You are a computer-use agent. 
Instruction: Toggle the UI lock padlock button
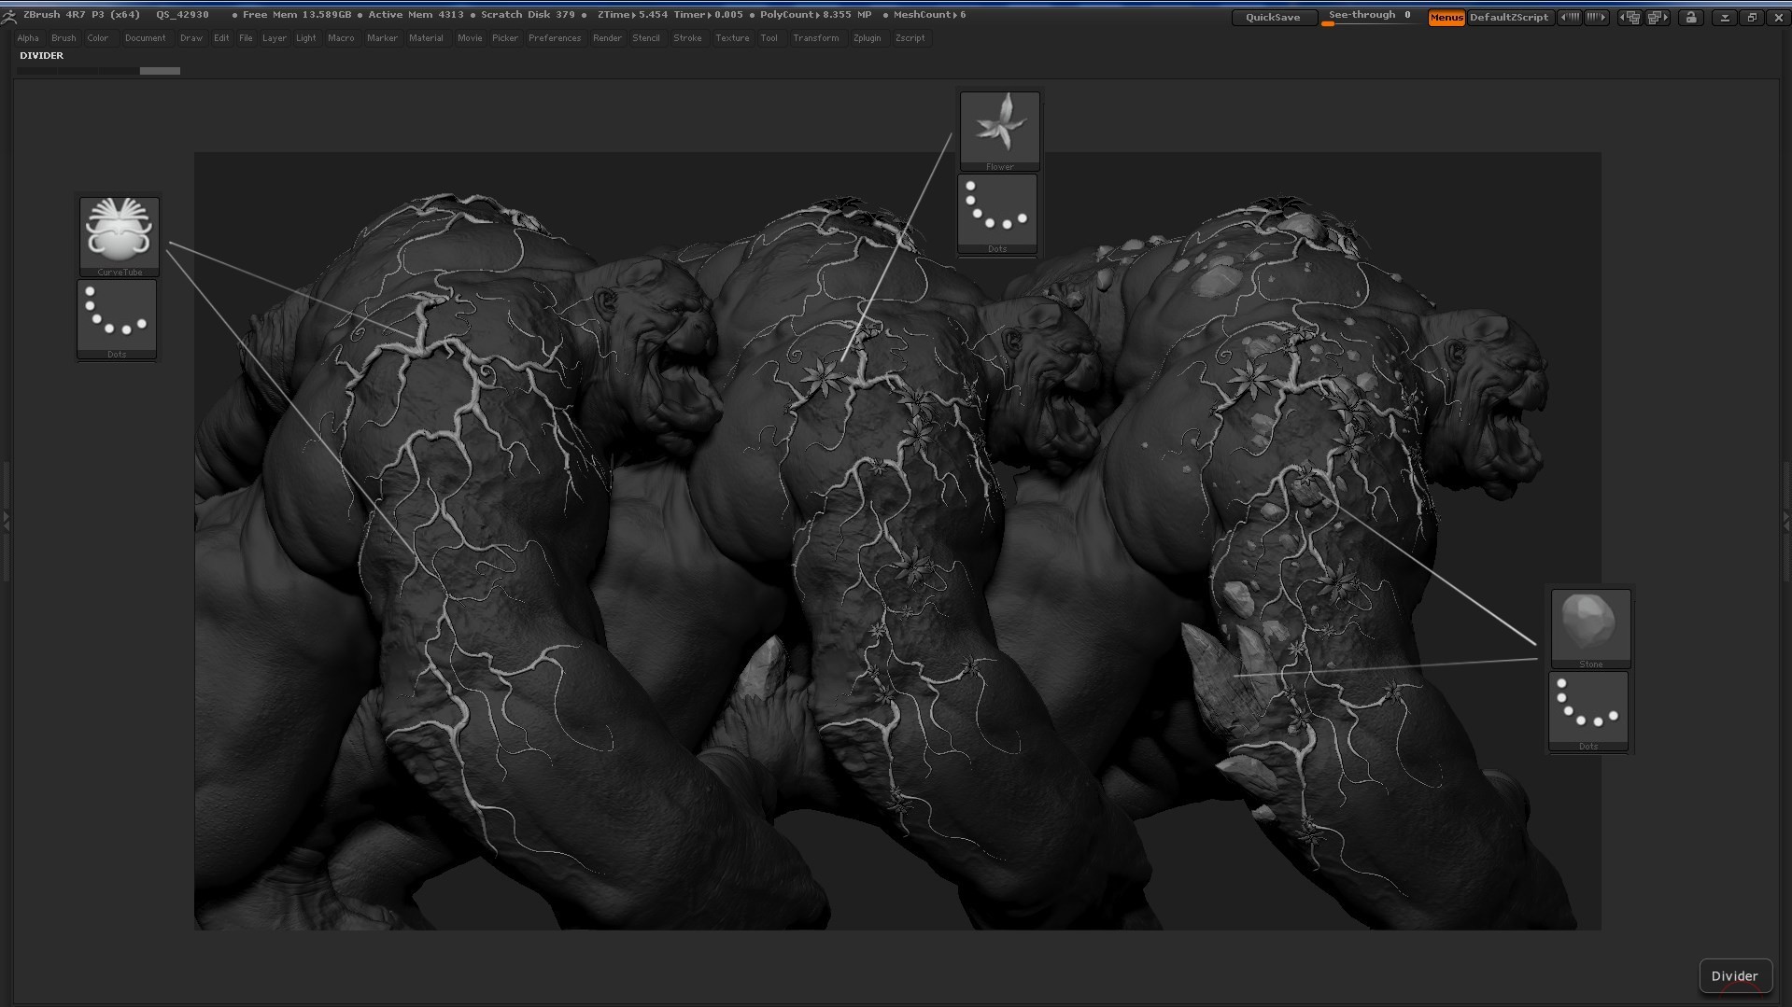[x=1690, y=18]
